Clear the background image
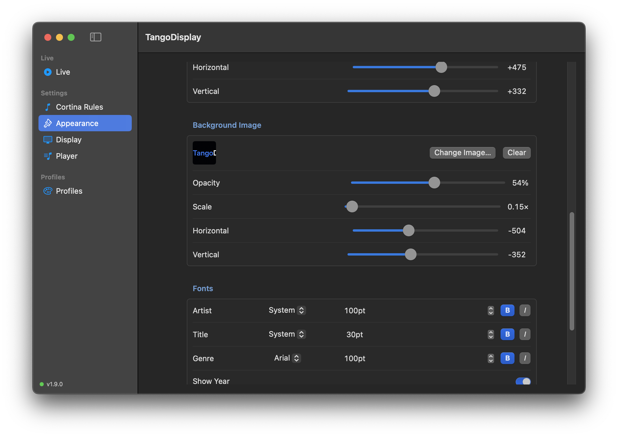This screenshot has width=618, height=437. point(517,153)
